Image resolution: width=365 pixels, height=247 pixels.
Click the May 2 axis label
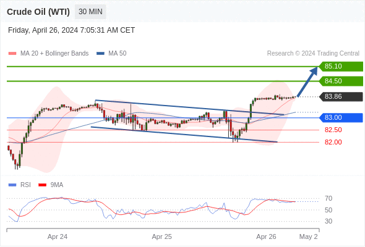[x=308, y=237]
